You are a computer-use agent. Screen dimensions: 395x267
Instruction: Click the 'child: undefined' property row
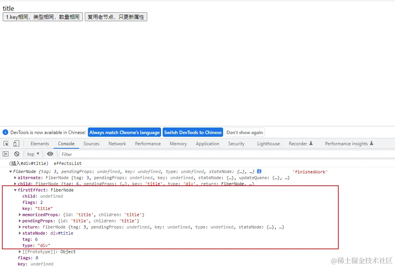point(42,196)
